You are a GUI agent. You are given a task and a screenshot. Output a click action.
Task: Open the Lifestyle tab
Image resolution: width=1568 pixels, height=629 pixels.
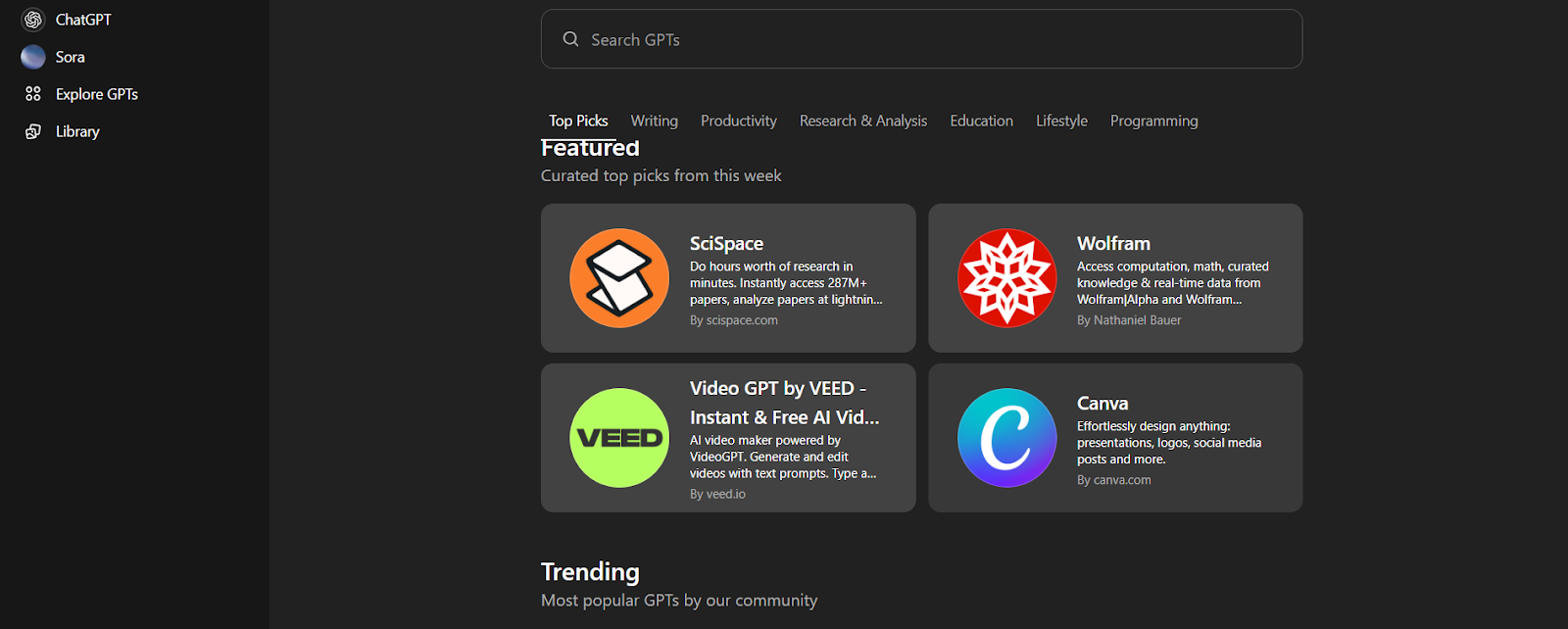pyautogui.click(x=1061, y=121)
